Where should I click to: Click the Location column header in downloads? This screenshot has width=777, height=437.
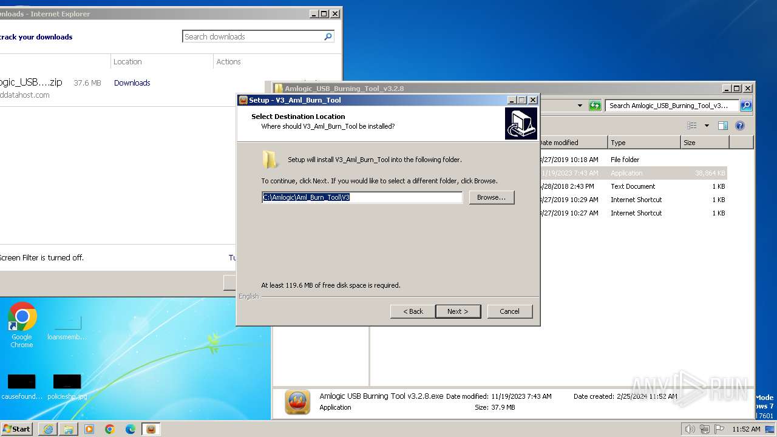(127, 61)
